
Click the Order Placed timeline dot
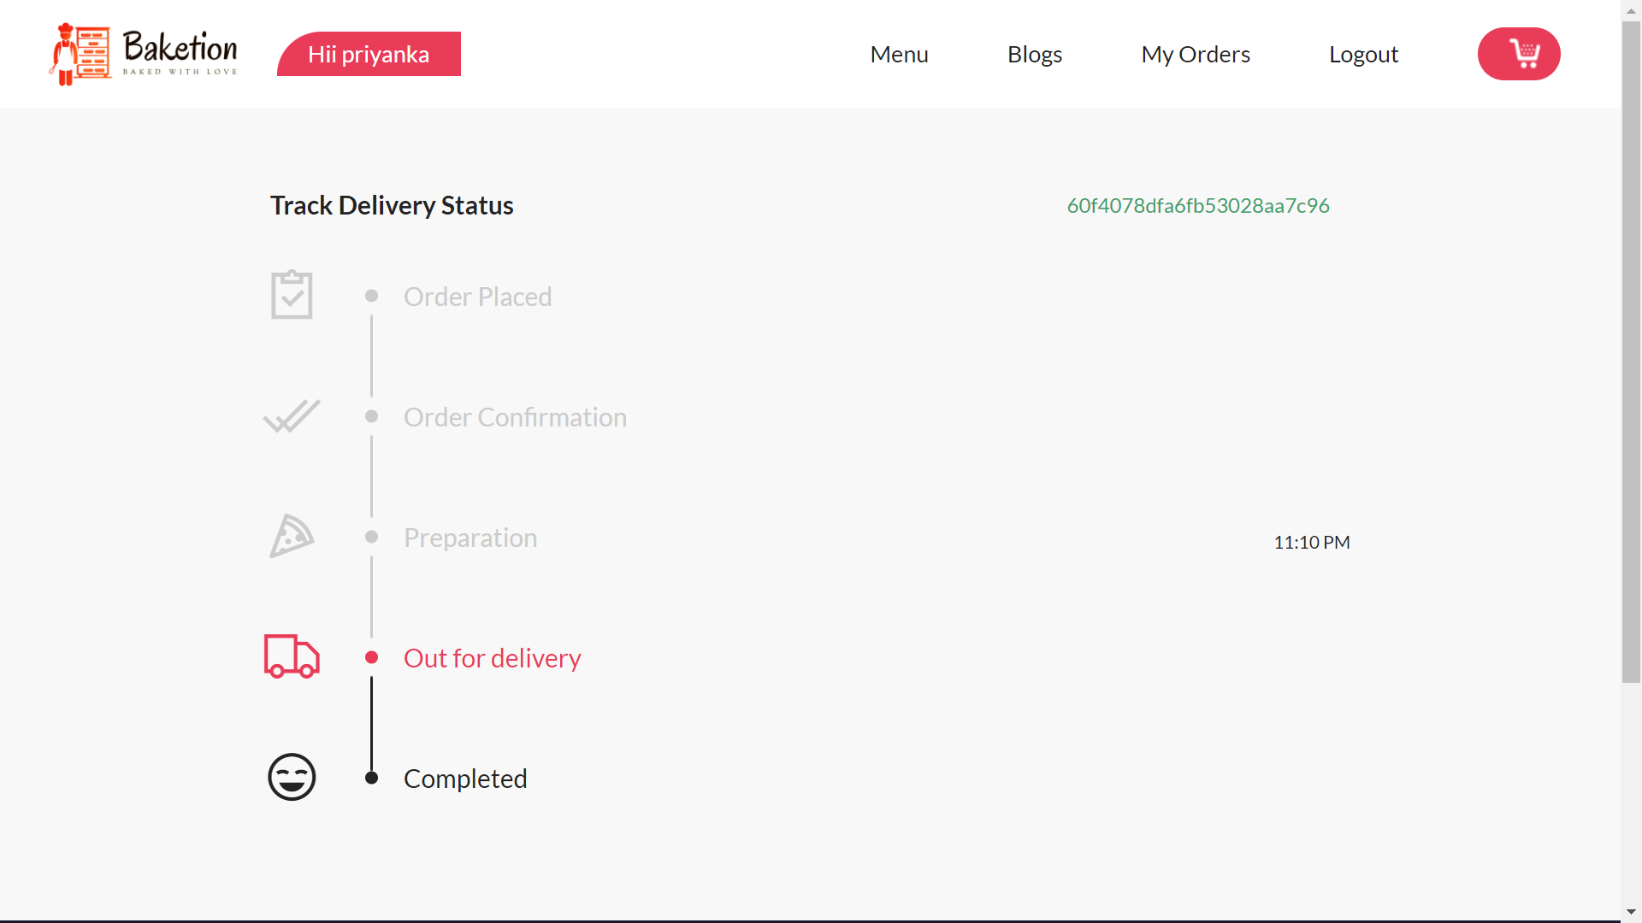(371, 294)
